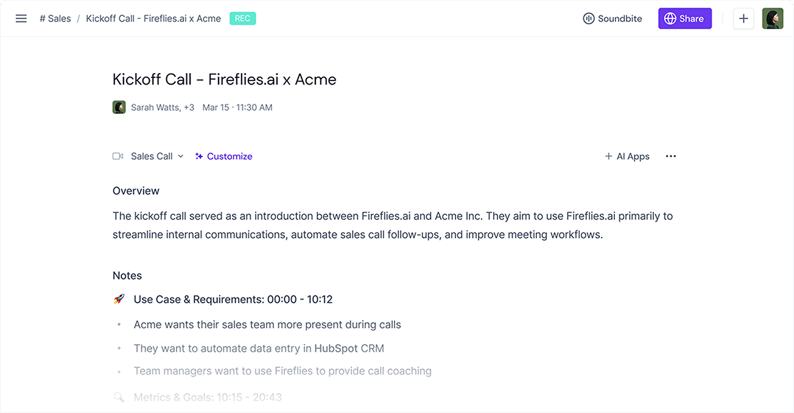Select the Kickoff Call breadcrumb title
The width and height of the screenshot is (794, 413).
point(153,19)
